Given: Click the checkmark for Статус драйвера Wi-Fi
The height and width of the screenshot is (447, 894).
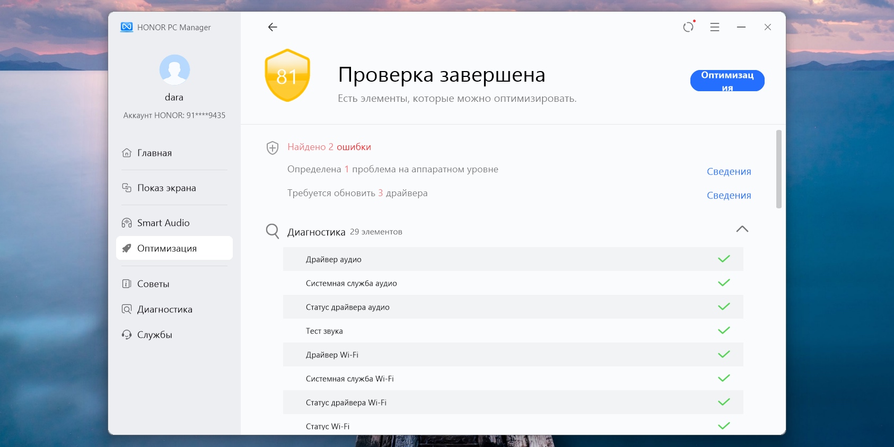Looking at the screenshot, I should click(x=724, y=402).
